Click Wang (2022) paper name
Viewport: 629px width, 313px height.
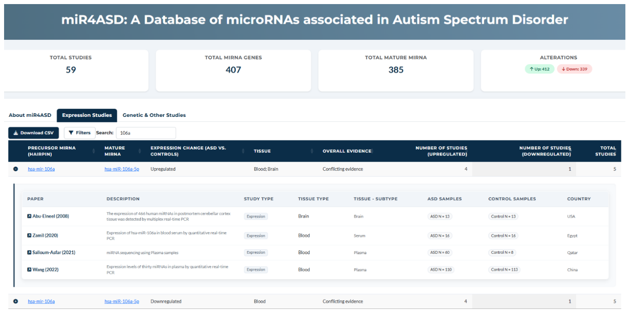click(45, 270)
